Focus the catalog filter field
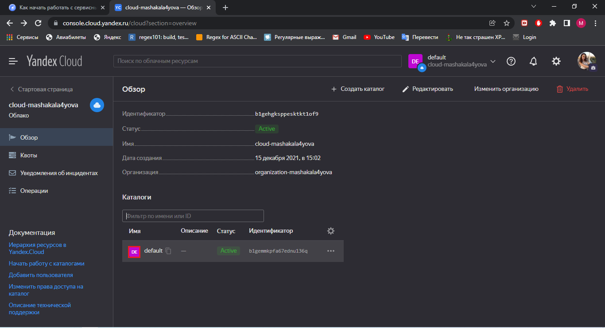The height and width of the screenshot is (328, 605). 193,216
